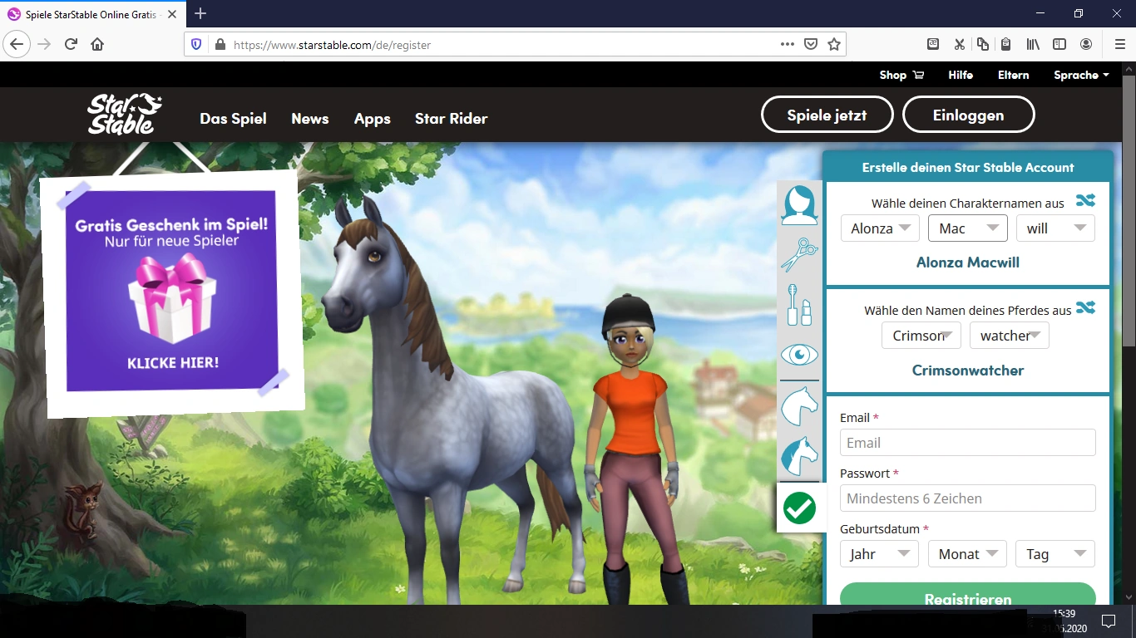Screen dimensions: 1136x638
Task: Open the Sprache language dropdown
Action: coord(1081,75)
